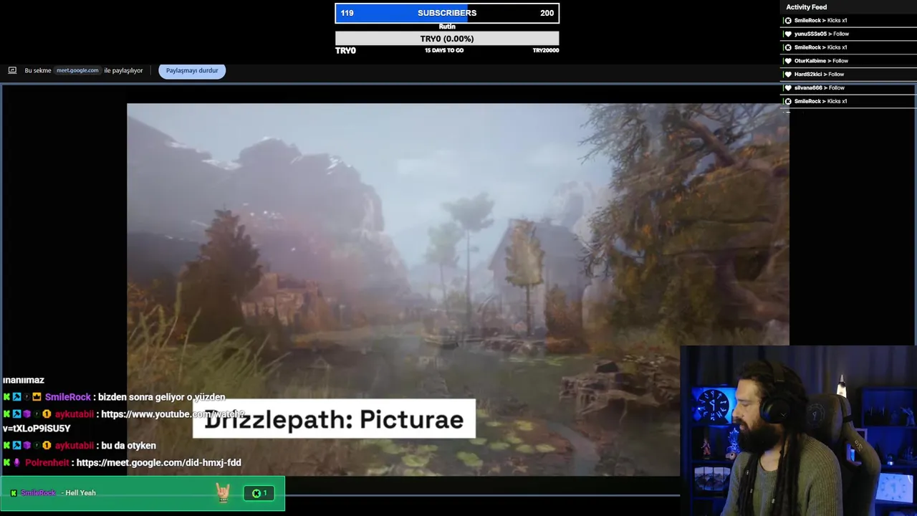
Task: Click the screen share icon beside 'Bu sekme'
Action: tap(12, 70)
